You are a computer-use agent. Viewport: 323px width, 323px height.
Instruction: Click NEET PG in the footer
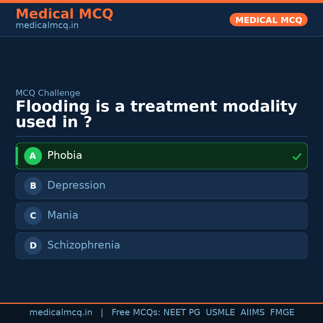click(x=182, y=312)
